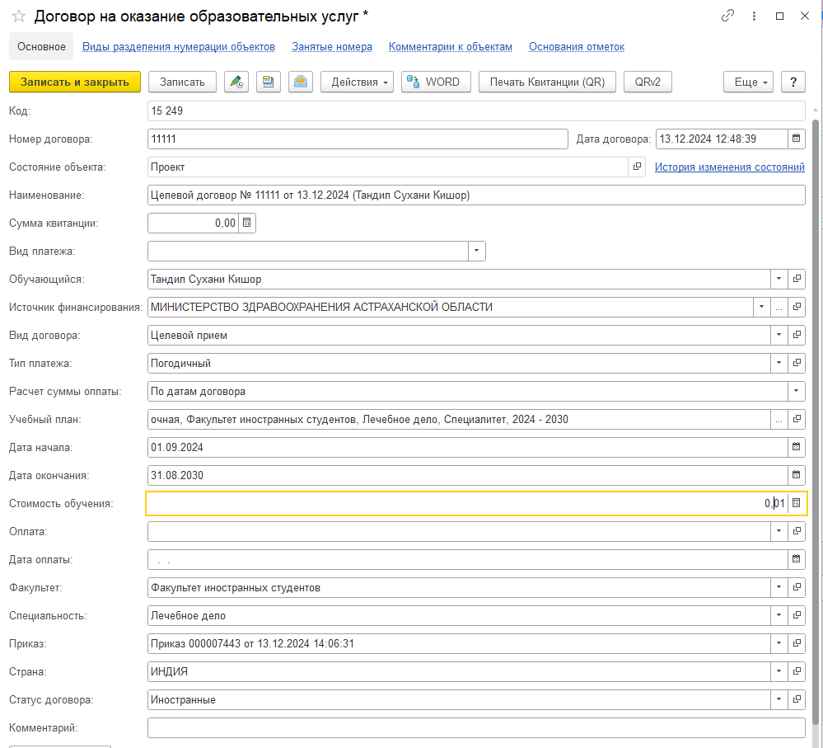Screen dimensions: 823x748
Task: Expand the Тип платежа dropdown list
Action: coord(779,363)
